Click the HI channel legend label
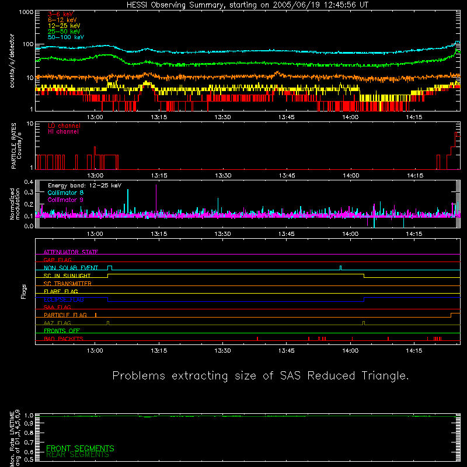The image size is (467, 467). pos(63,132)
